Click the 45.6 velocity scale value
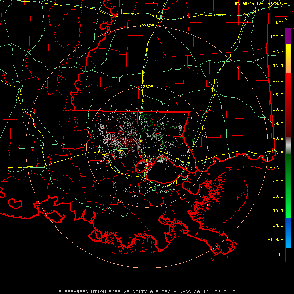Image resolution: width=294 pixels, height=294 pixels. click(278, 95)
